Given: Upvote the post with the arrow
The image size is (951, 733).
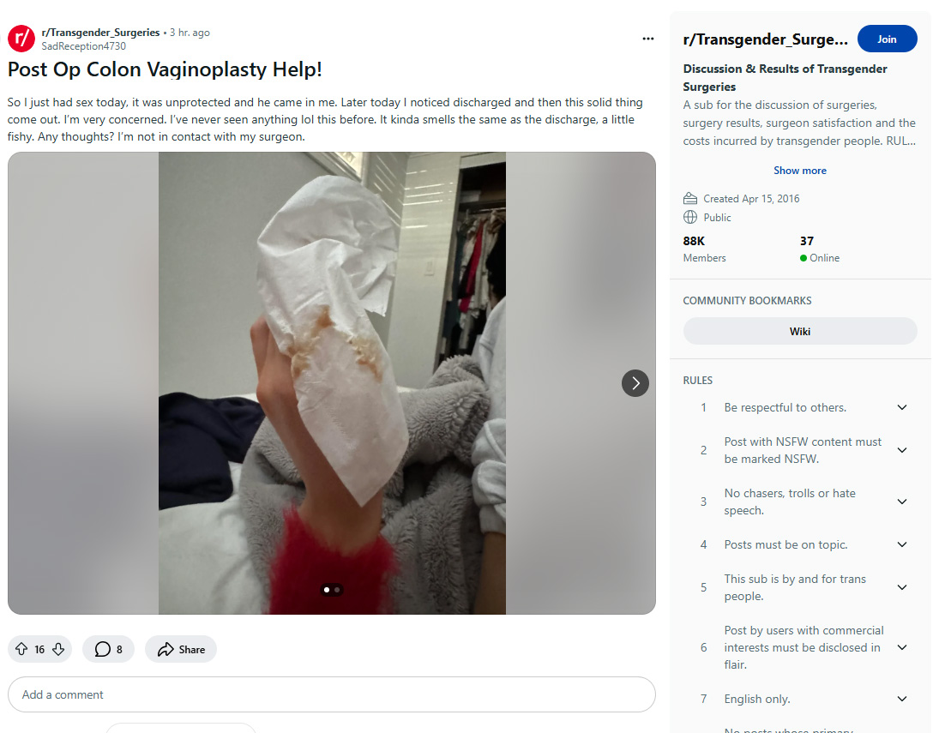Looking at the screenshot, I should tap(21, 649).
